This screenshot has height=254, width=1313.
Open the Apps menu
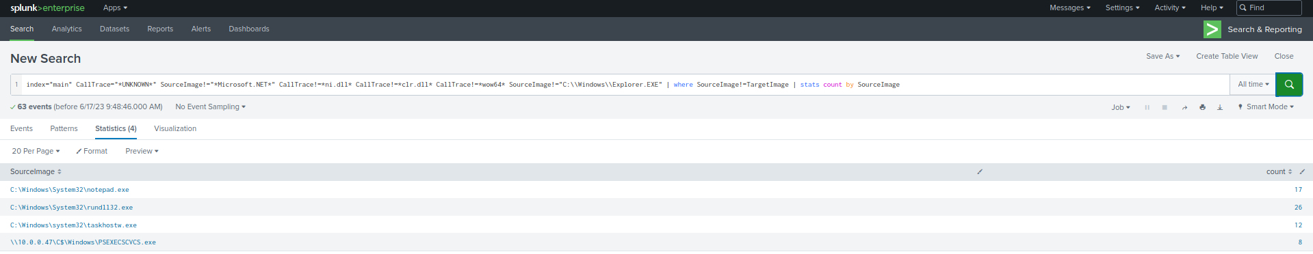[x=115, y=8]
